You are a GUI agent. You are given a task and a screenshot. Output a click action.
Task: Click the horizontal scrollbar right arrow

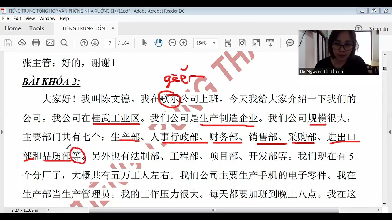tap(379, 210)
